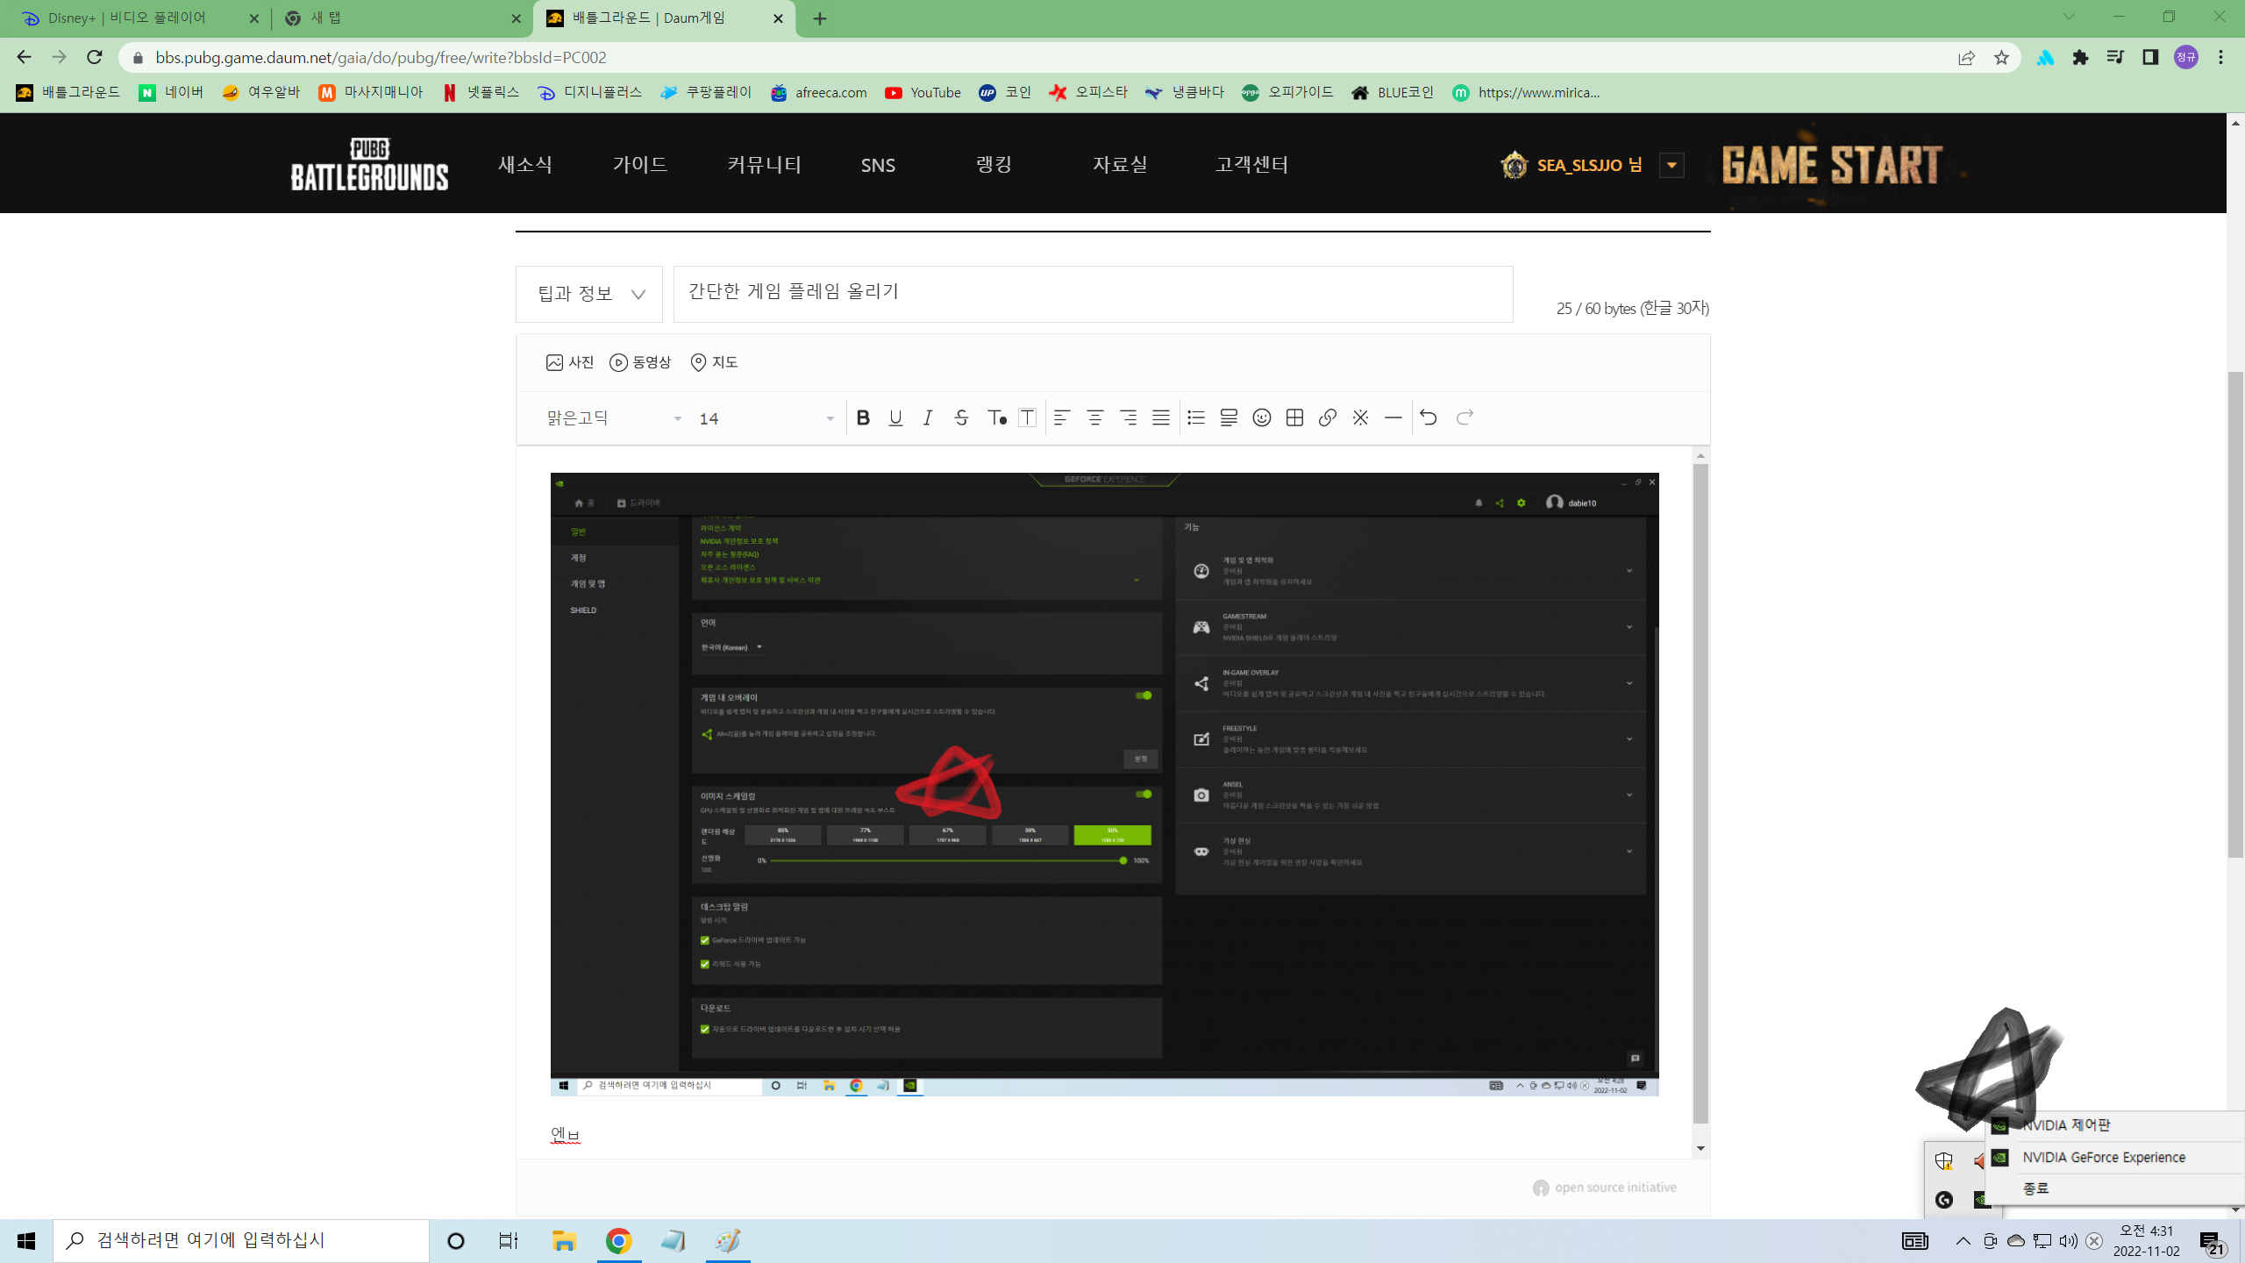Click the embedded GeForce Experience screenshot
Screen dimensions: 2245x1263
coord(1104,783)
